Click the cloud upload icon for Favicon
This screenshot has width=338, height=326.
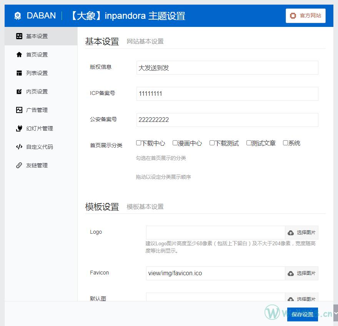tap(291, 273)
